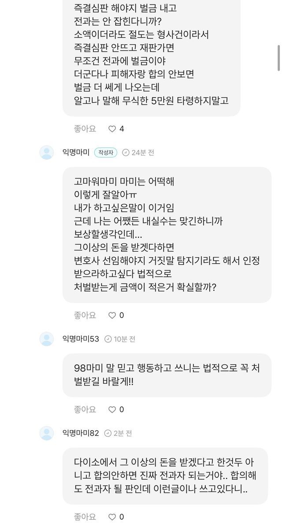Open the 익명마미 author's profile avatar
Viewport: 282px width, 526px height.
(47, 152)
